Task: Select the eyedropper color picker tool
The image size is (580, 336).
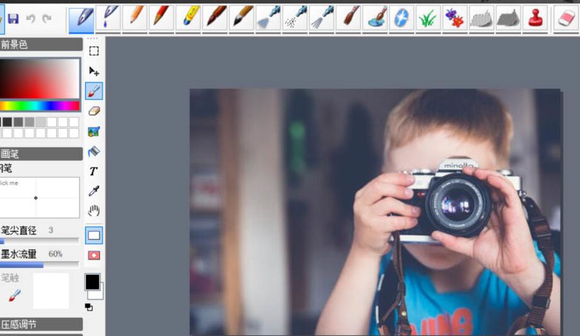Action: 94,190
